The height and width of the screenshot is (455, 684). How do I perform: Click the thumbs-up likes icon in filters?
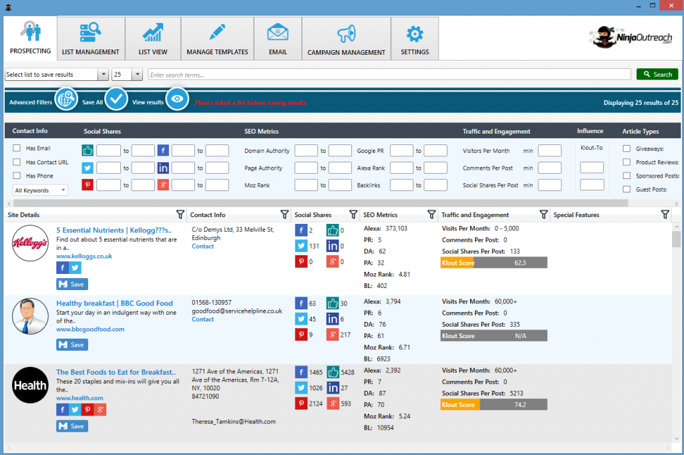click(x=88, y=151)
